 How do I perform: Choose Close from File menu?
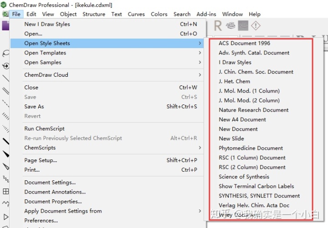click(107, 87)
